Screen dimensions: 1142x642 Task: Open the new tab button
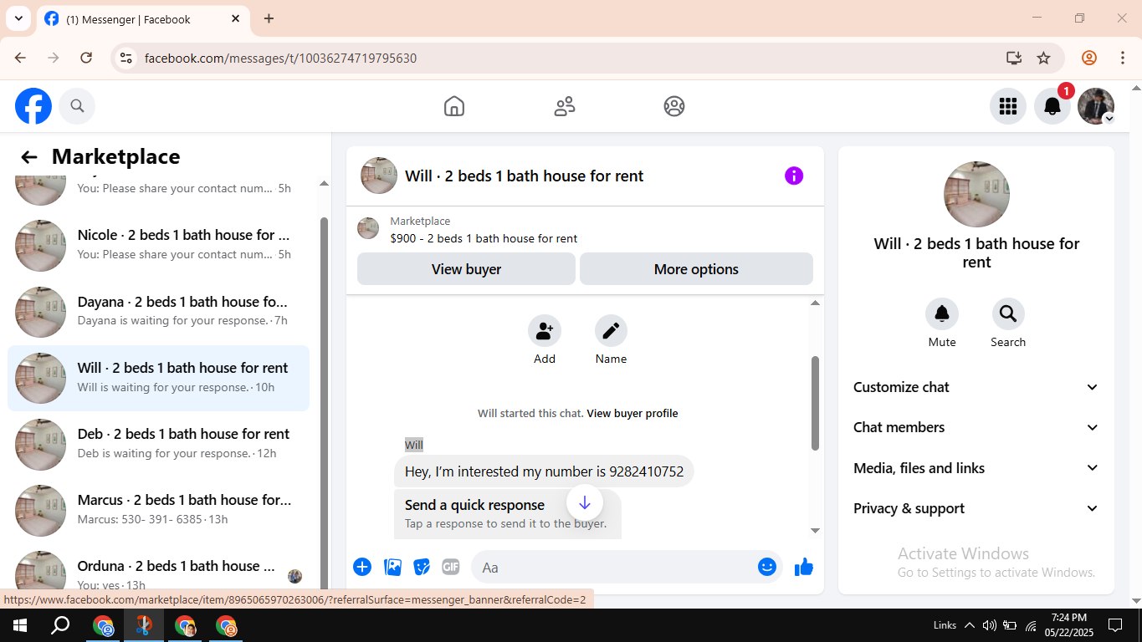269,18
